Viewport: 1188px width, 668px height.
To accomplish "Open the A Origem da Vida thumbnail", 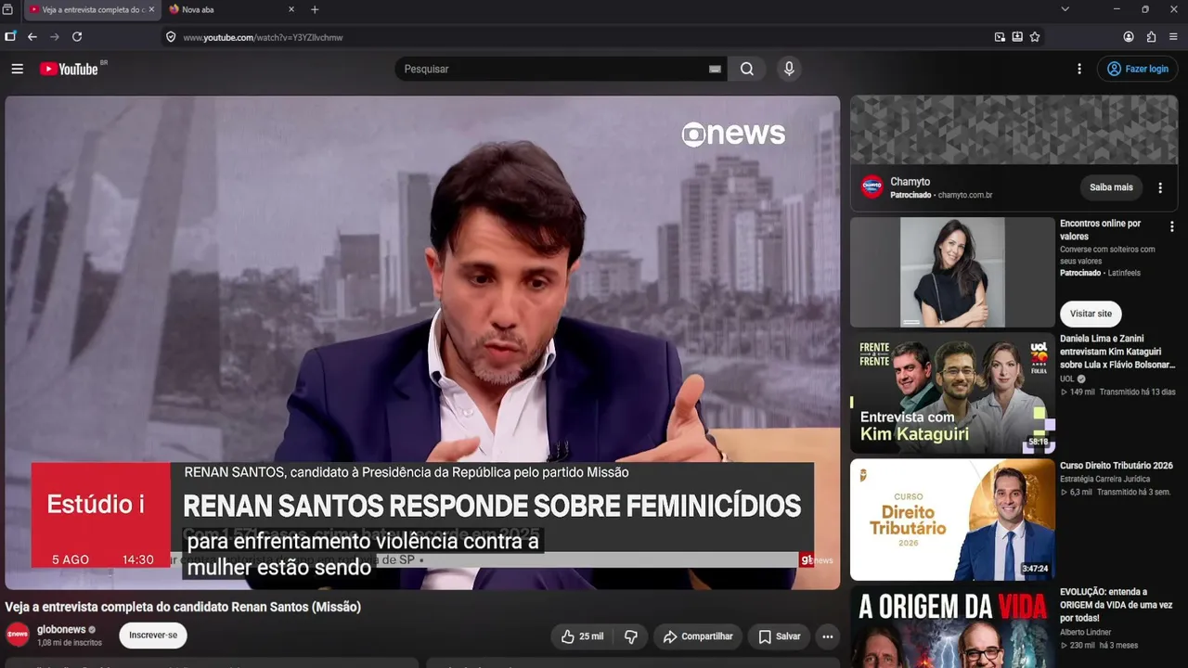I will [952, 627].
